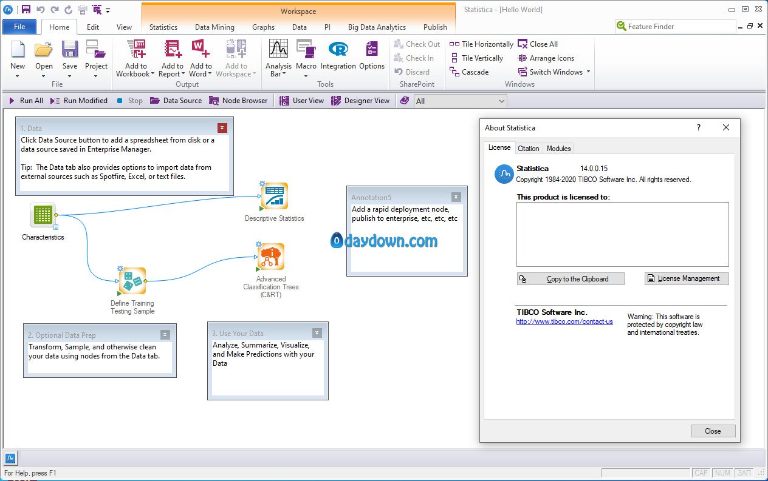Open the All filter combo box
Image resolution: width=768 pixels, height=481 pixels.
click(x=461, y=101)
